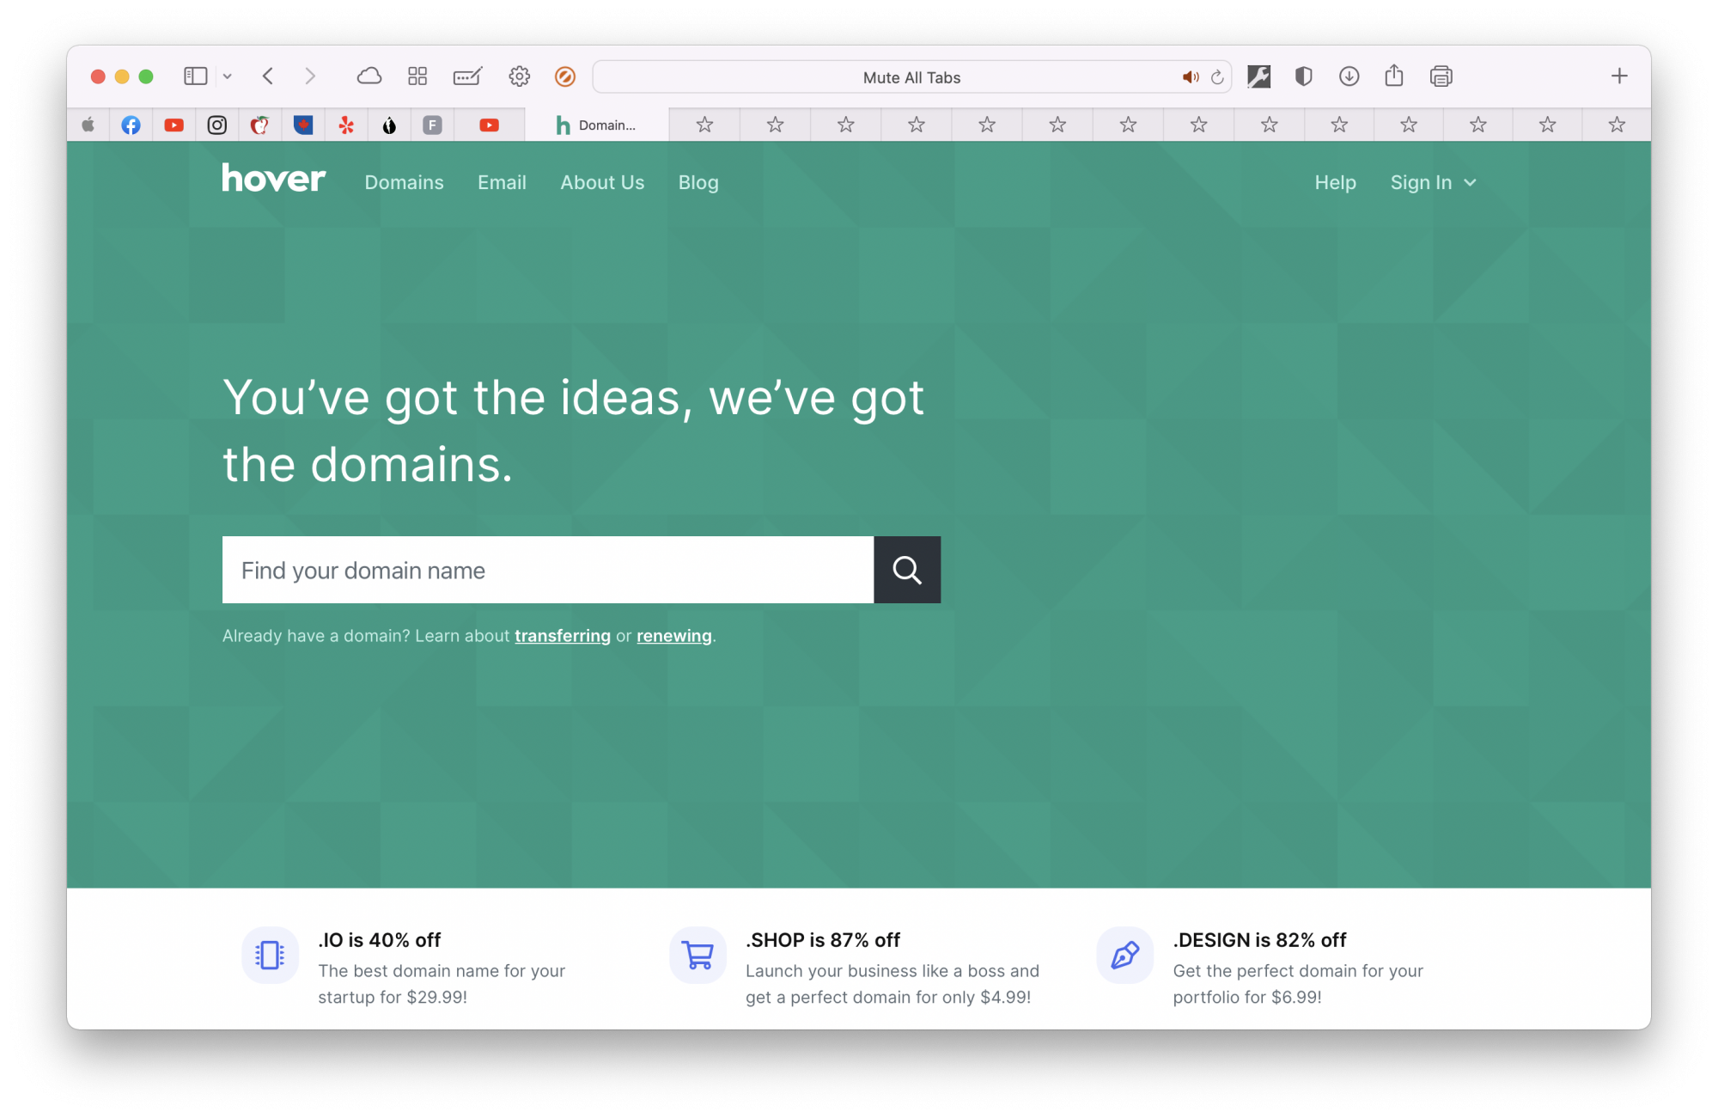This screenshot has height=1118, width=1718.
Task: Toggle the Safari sidebar
Action: (x=195, y=76)
